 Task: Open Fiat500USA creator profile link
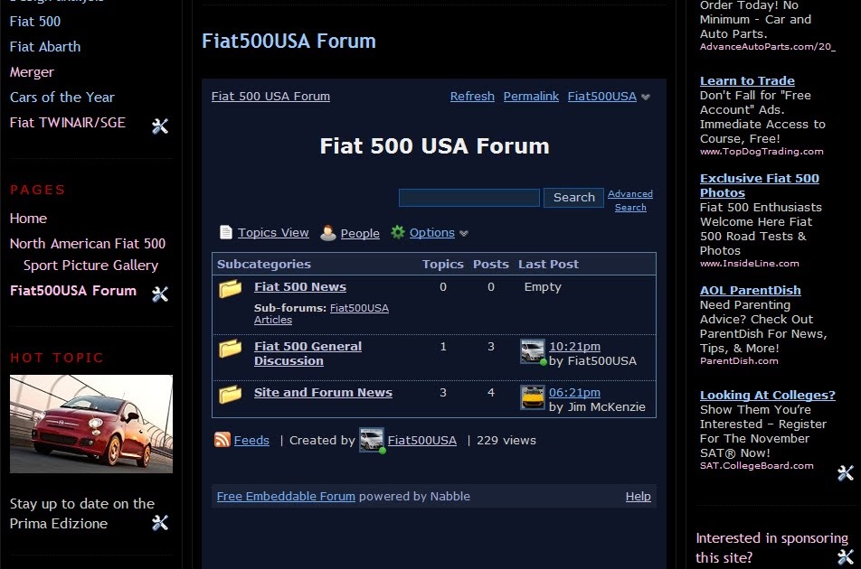[x=421, y=440]
